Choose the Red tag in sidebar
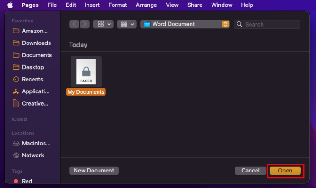This screenshot has height=188, width=316. [x=22, y=181]
